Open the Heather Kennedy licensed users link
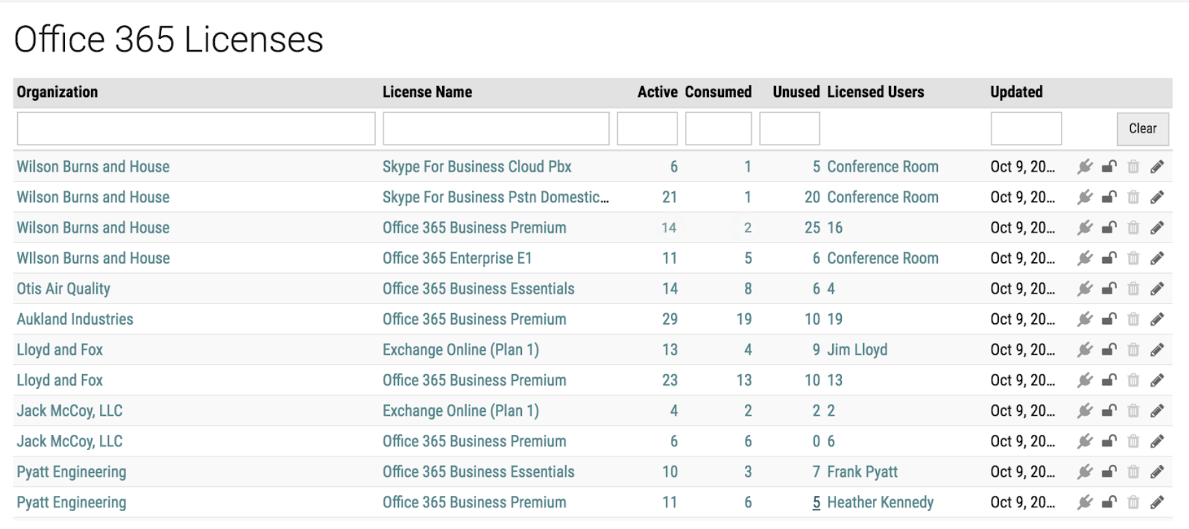This screenshot has width=1189, height=529. (880, 502)
